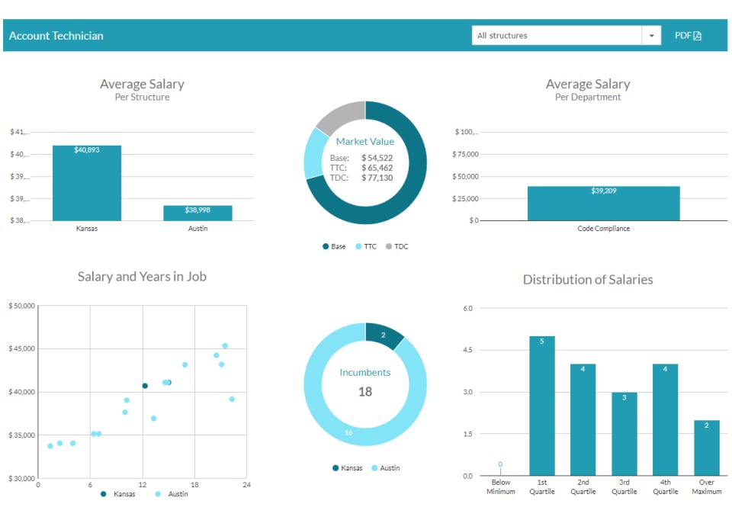Select the Austin $38,998 salary bar

point(197,213)
